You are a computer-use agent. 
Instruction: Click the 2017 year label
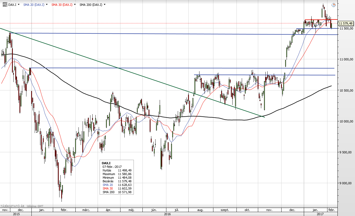click(320, 214)
